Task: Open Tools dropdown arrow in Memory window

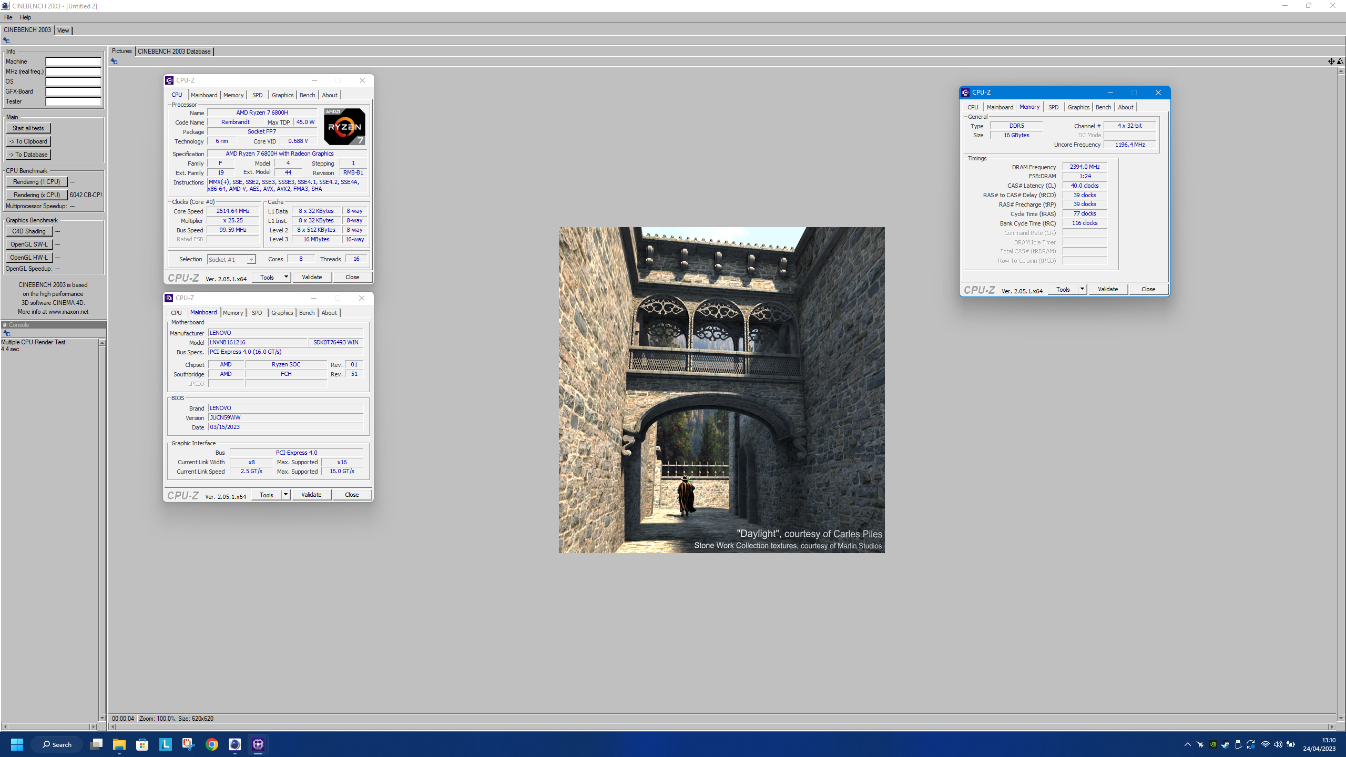Action: 1082,289
